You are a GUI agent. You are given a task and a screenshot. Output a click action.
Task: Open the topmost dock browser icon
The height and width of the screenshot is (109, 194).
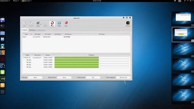pyautogui.click(x=2, y=20)
